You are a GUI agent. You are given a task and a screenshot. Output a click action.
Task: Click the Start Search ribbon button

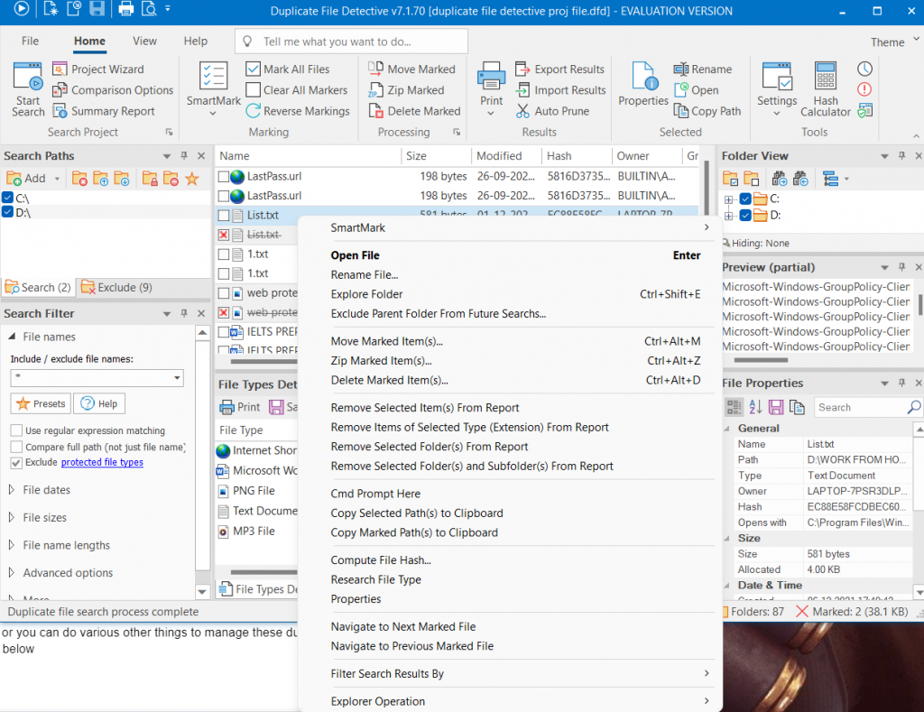click(28, 89)
